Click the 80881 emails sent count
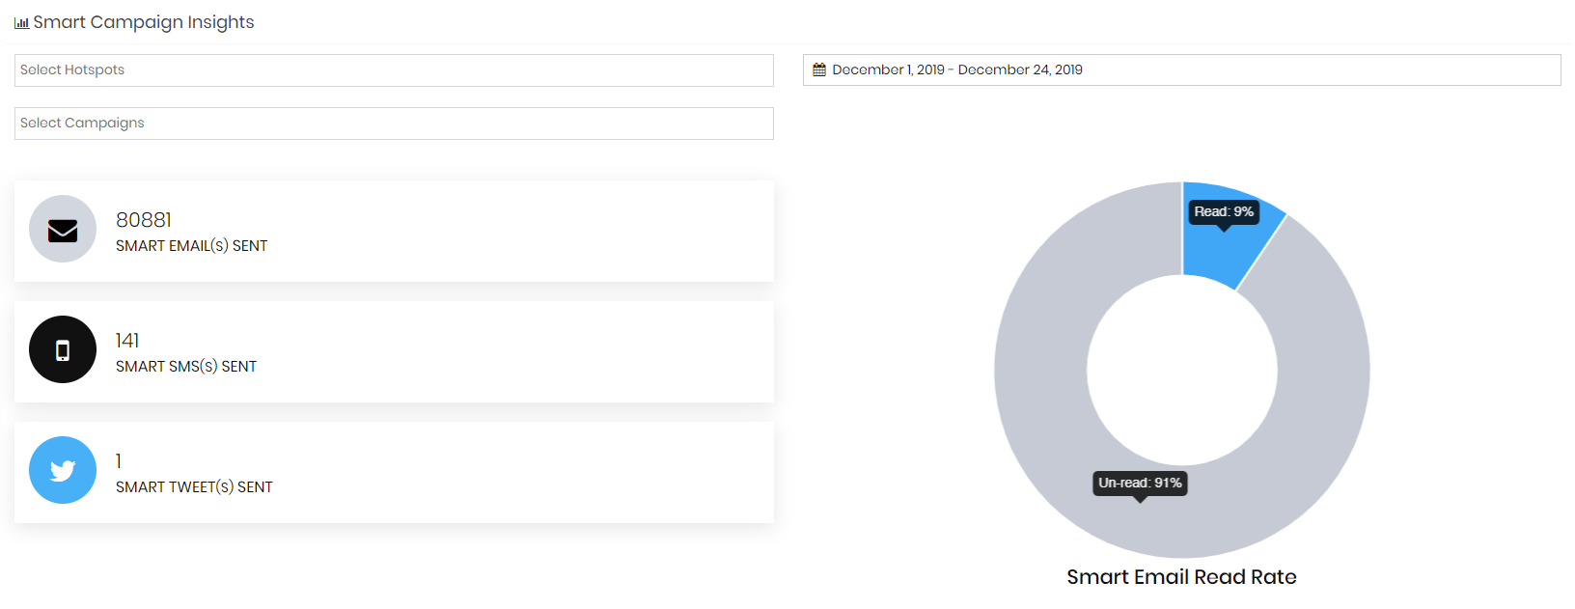The height and width of the screenshot is (609, 1575). [x=144, y=220]
